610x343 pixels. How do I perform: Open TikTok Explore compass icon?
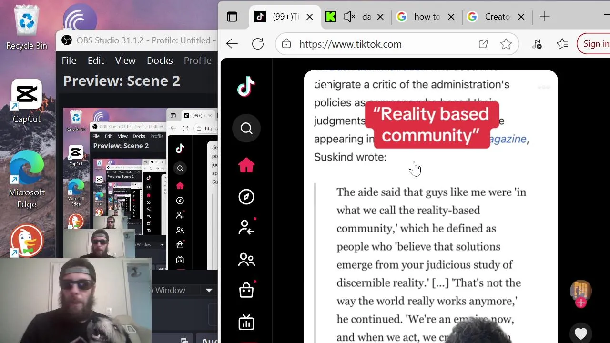point(246,197)
